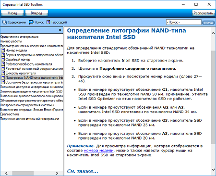
Task: Maximize the help window
Action: 196,4
